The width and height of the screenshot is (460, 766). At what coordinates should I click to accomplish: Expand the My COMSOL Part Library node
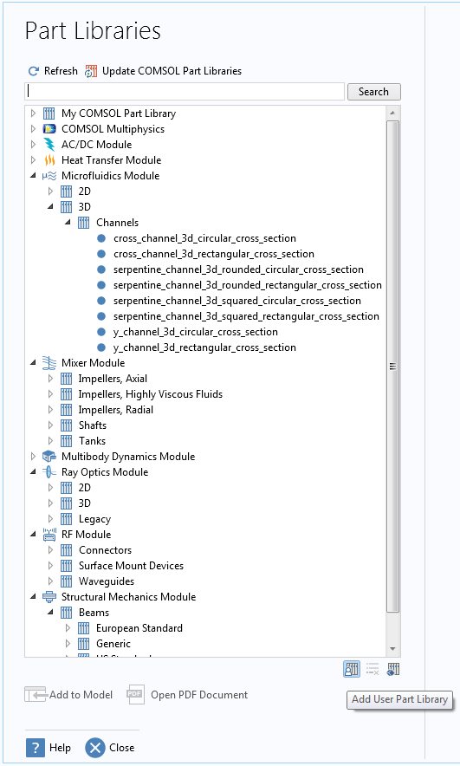33,114
